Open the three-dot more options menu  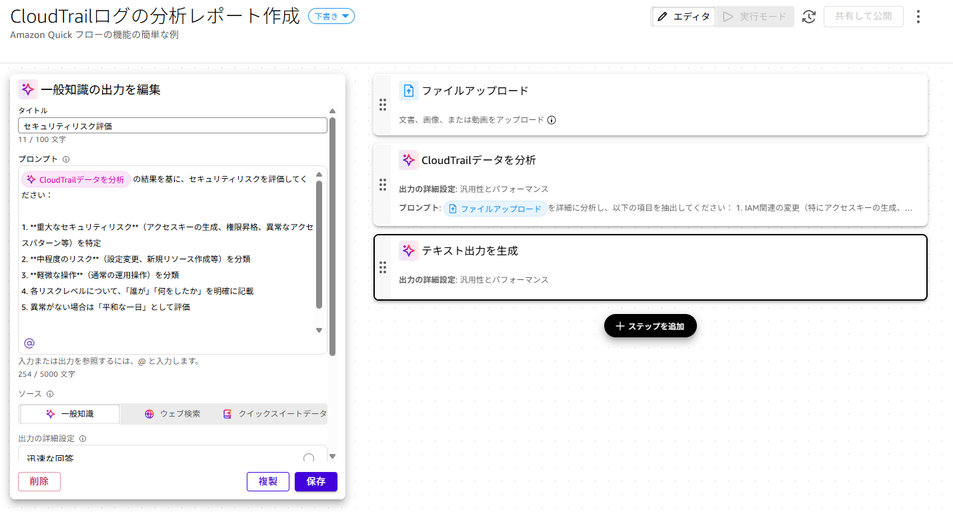[918, 17]
